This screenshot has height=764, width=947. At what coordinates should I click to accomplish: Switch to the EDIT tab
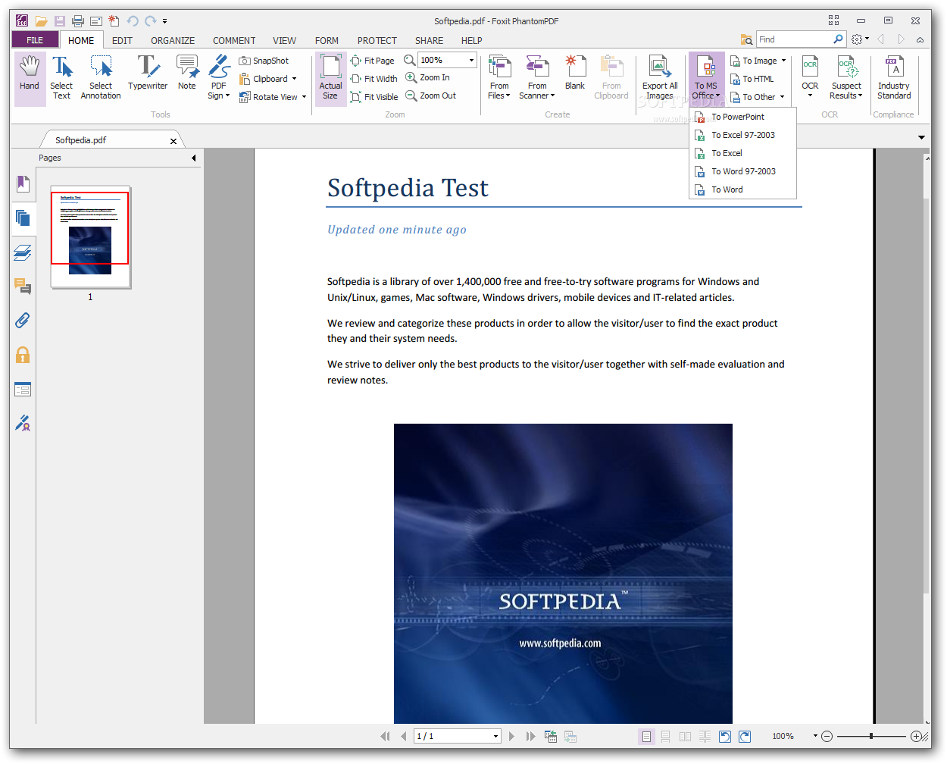click(122, 41)
